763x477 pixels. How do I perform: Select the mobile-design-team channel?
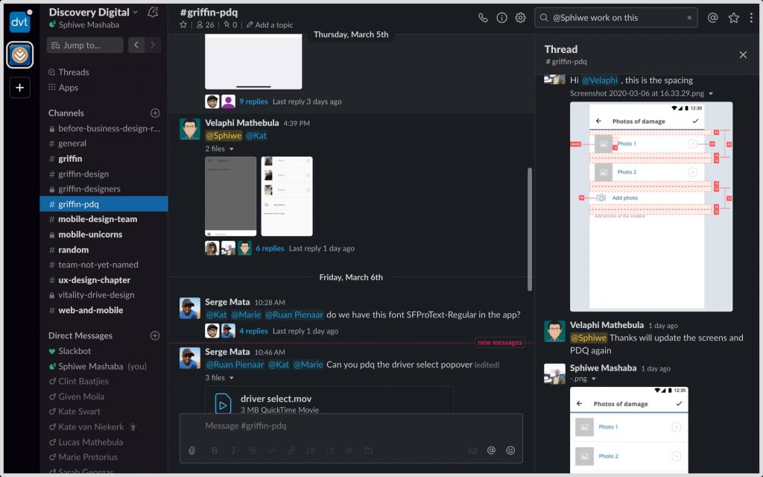click(98, 219)
